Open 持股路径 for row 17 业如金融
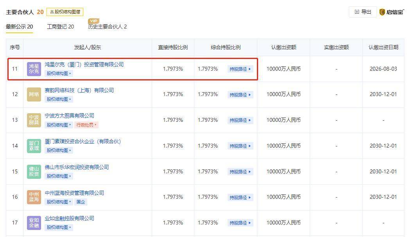This screenshot has height=237, width=411. (240, 223)
